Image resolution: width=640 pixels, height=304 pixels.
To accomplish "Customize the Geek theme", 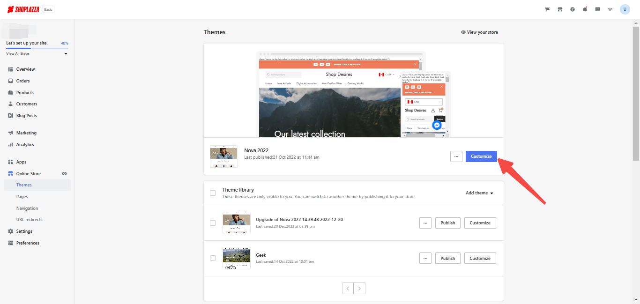I will (x=480, y=259).
